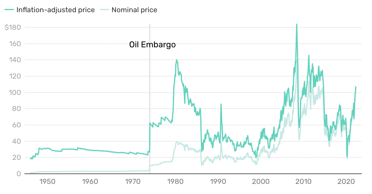Screen dimensions: 372x194
Task: Click the 60 y-axis tick label
Action: pyautogui.click(x=16, y=125)
